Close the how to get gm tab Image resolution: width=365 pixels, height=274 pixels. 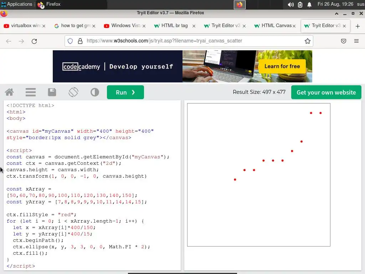tap(94, 26)
